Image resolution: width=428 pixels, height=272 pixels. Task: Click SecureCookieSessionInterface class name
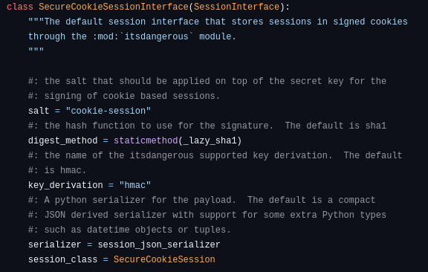coord(114,7)
